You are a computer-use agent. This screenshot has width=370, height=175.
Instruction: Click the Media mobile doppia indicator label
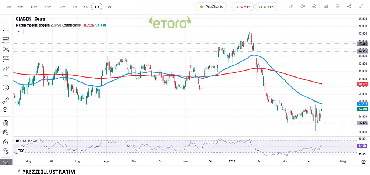[x=33, y=25]
